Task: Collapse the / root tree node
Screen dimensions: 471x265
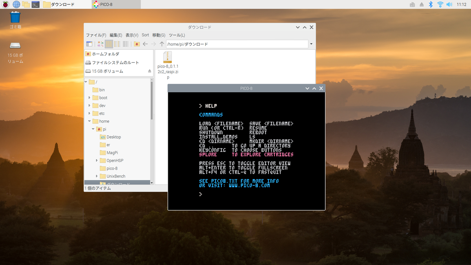Action: (x=86, y=82)
